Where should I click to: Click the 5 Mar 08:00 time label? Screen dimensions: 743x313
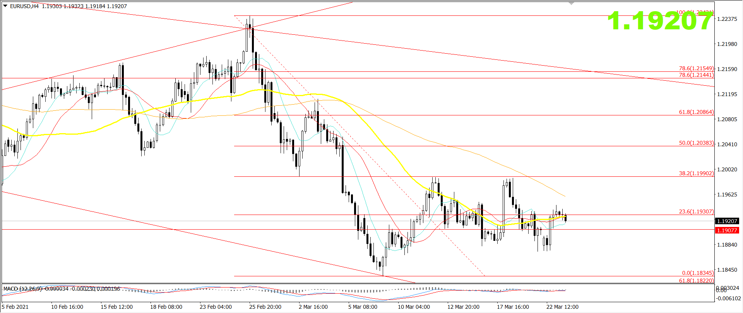363,307
